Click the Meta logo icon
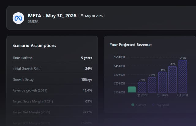 tap(18, 18)
